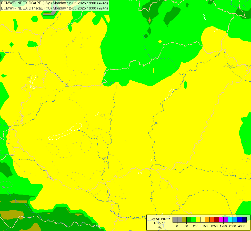Click the "DCAPE" label in the legend box
This screenshot has height=231, width=251.
point(159,223)
